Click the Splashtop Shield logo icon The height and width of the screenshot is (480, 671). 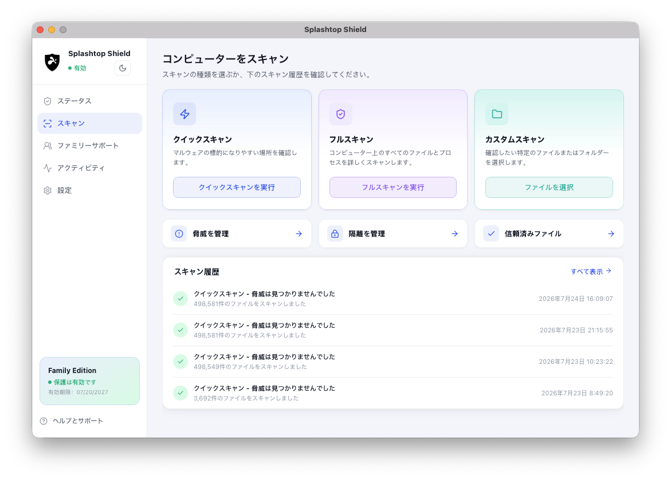point(52,62)
